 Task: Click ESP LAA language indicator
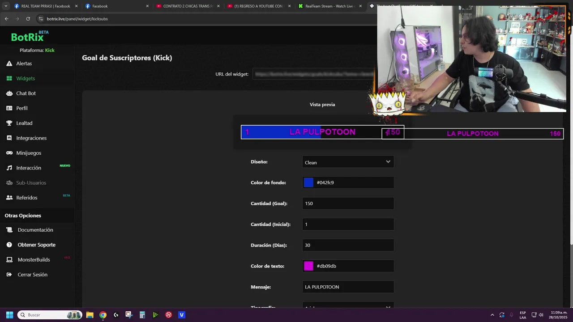point(523,315)
